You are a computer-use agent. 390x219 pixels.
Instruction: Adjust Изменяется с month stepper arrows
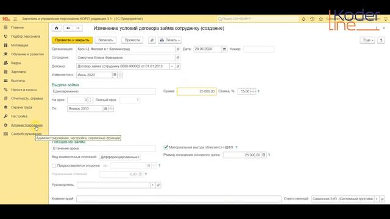tap(120, 75)
